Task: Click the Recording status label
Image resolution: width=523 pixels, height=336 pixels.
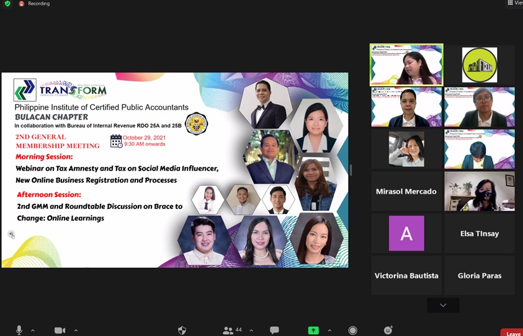Action: tap(38, 4)
